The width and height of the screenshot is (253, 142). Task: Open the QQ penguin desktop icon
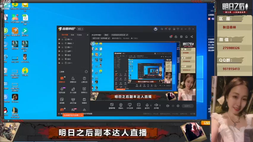(6, 112)
